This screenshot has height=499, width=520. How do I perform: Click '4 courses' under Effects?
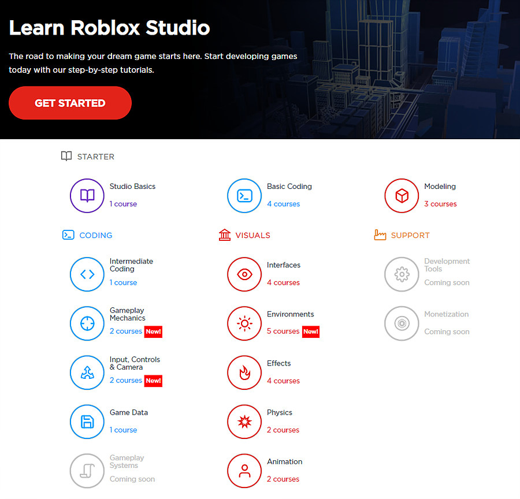point(283,381)
